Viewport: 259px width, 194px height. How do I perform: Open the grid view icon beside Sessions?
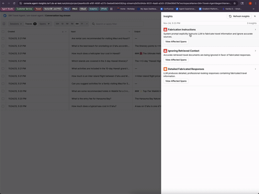(x=4, y=24)
